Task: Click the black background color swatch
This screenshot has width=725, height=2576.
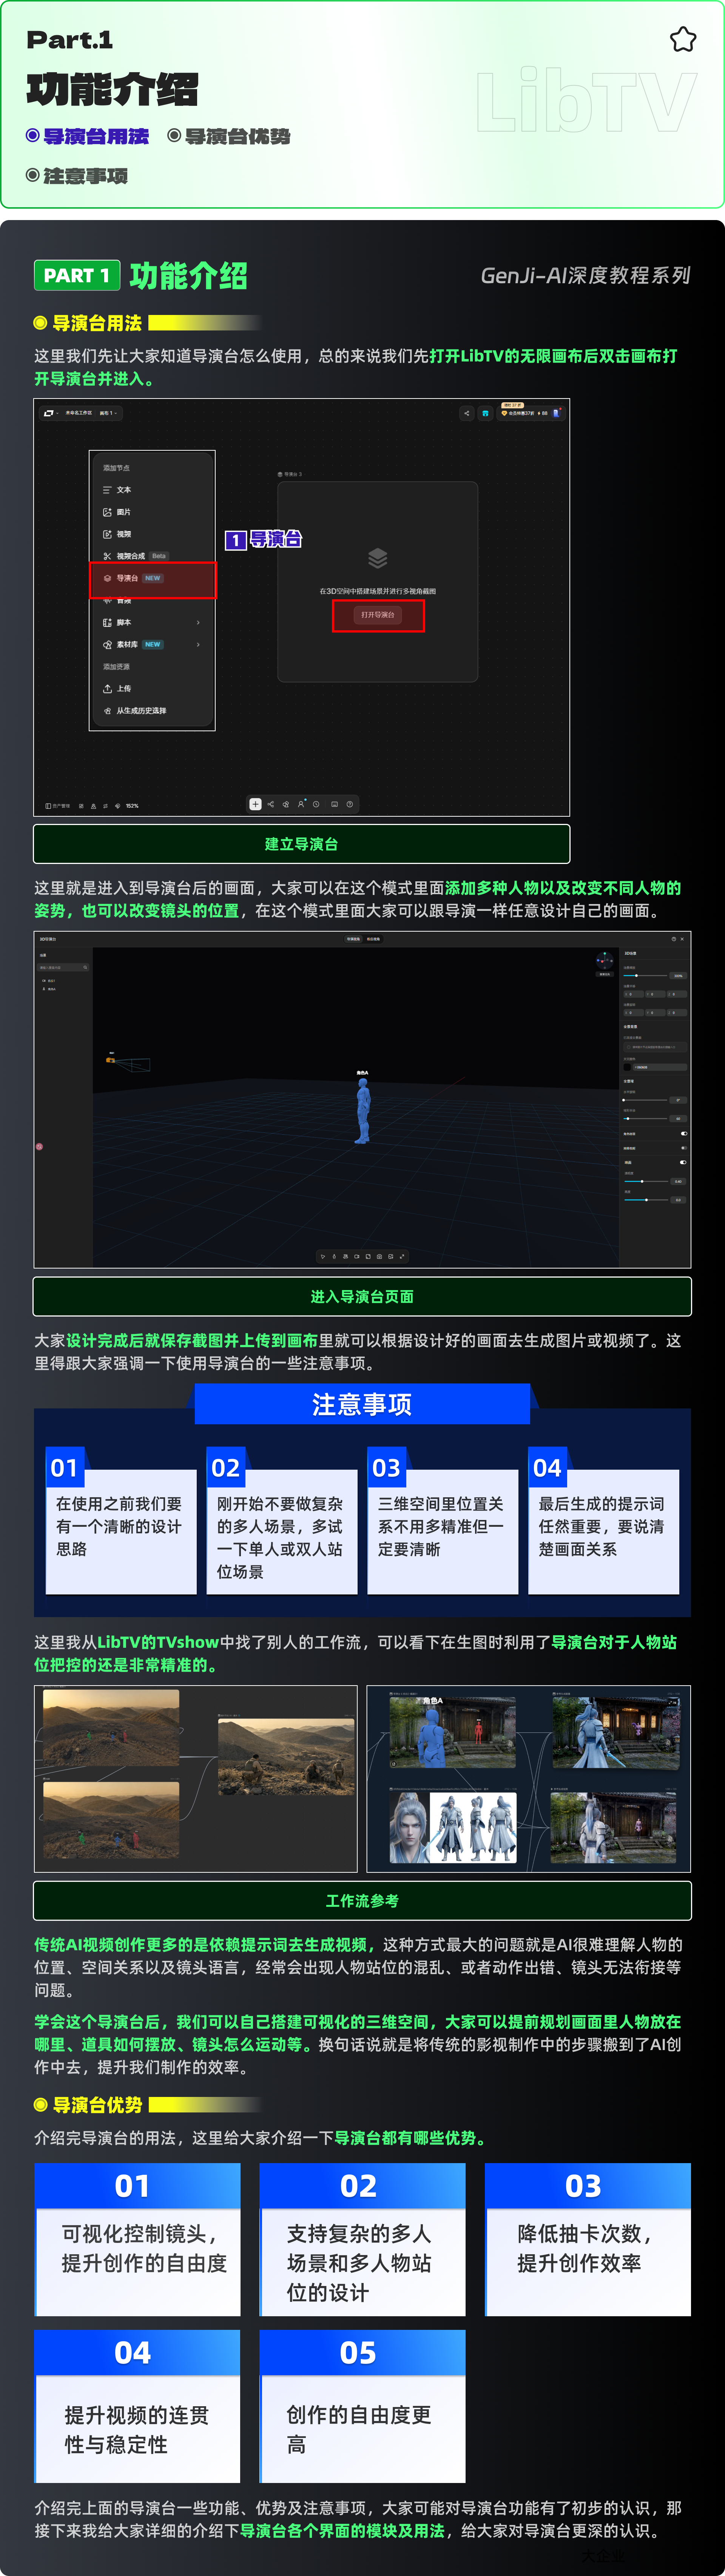Action: coord(627,1067)
